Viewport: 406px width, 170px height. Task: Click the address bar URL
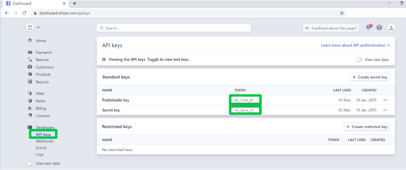coord(65,13)
